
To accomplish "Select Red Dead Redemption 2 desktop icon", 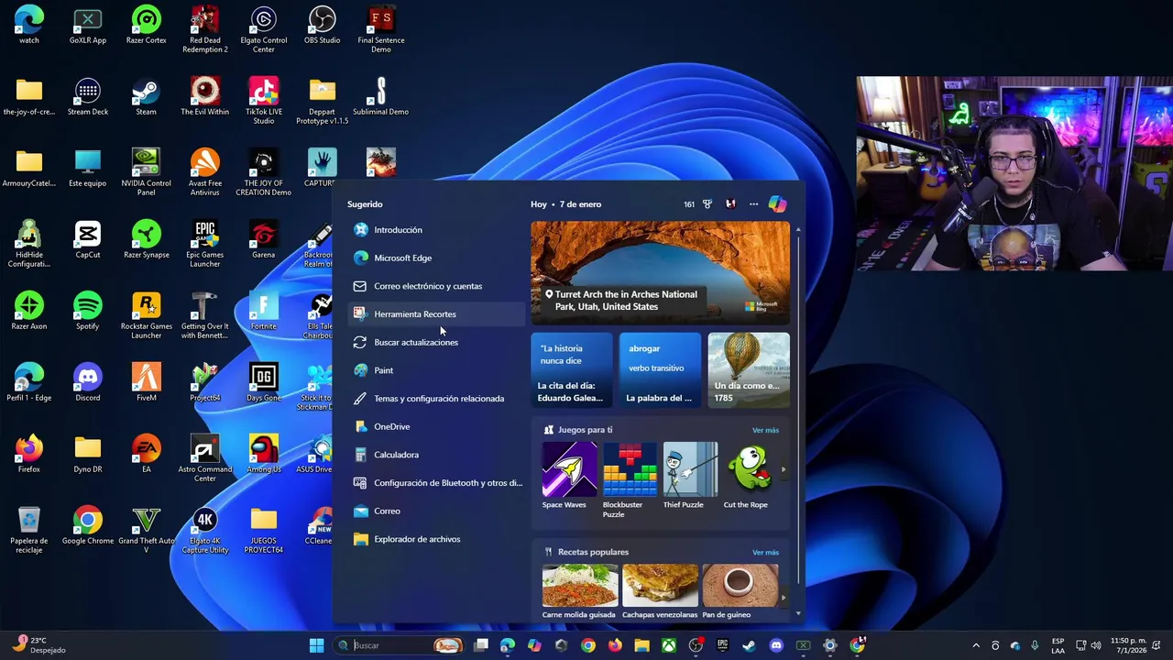I will pyautogui.click(x=204, y=30).
